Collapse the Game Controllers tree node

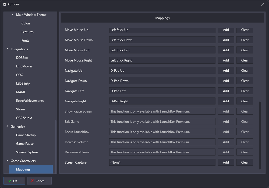(7, 161)
